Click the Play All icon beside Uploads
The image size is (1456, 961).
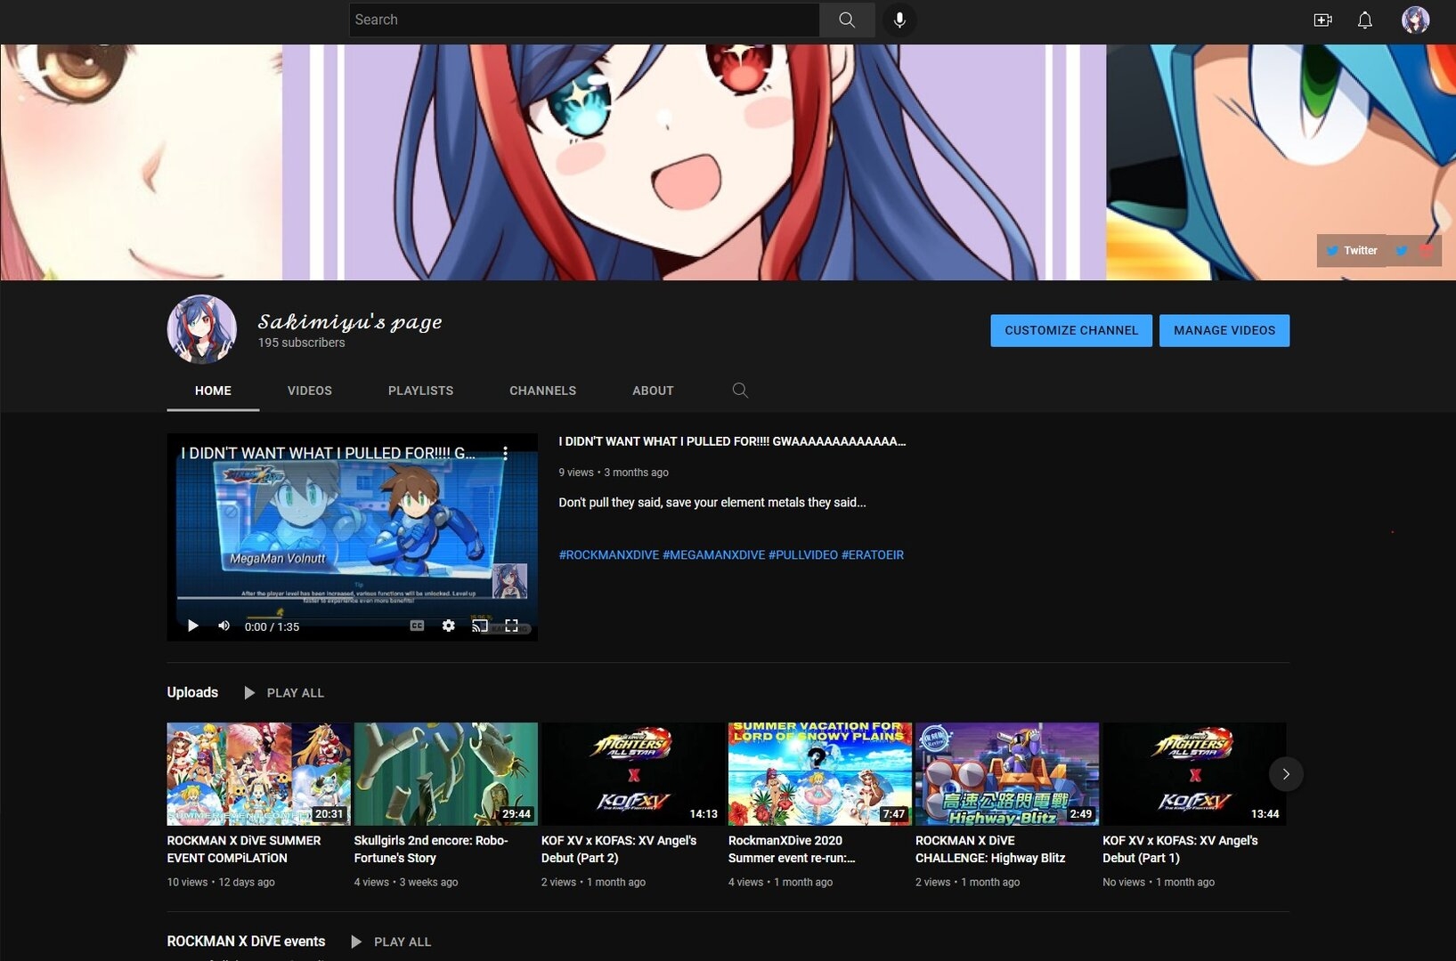(x=249, y=692)
